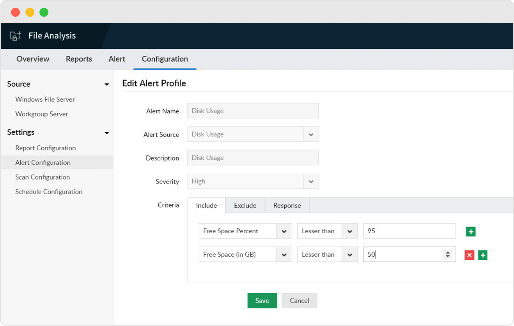Switch to the Exclude tab
The width and height of the screenshot is (514, 326).
[x=245, y=205]
